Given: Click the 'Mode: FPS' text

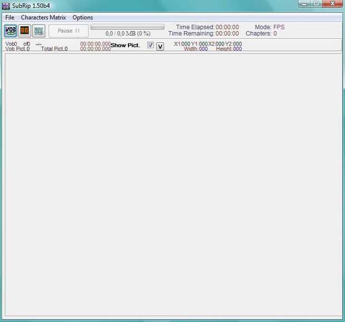Looking at the screenshot, I should coord(269,27).
